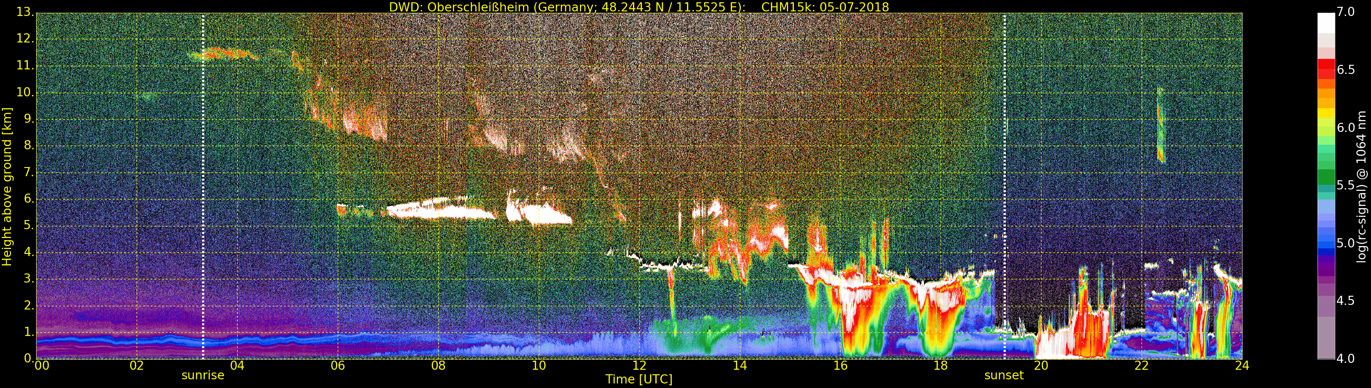This screenshot has width=1371, height=388.
Task: Click the dark green band of the colorbar
Action: 1326,177
